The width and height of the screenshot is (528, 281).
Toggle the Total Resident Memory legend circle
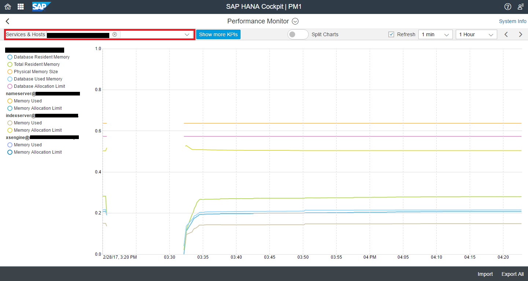[x=10, y=64]
